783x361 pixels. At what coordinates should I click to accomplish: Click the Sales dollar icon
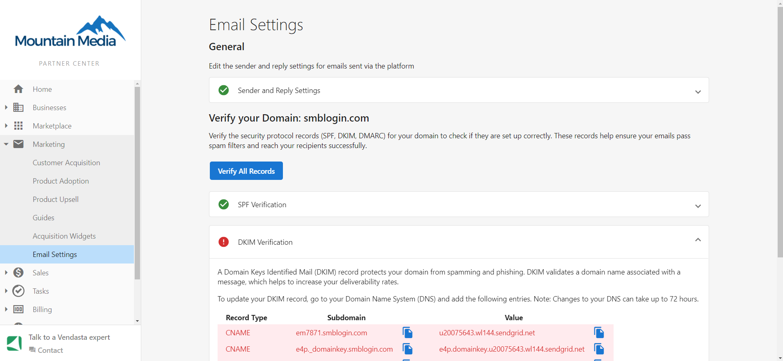[x=18, y=272]
